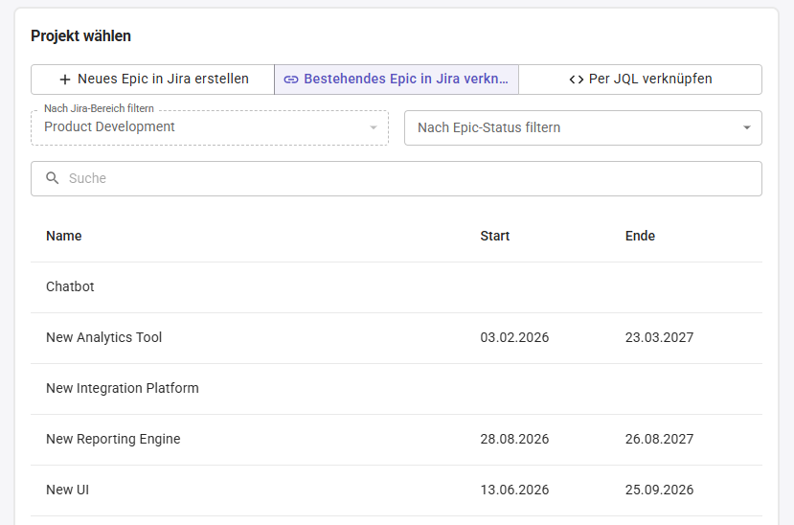The height and width of the screenshot is (525, 794).
Task: Click the Start column header
Action: 495,236
